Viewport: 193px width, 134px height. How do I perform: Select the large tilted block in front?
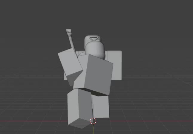click(x=94, y=74)
